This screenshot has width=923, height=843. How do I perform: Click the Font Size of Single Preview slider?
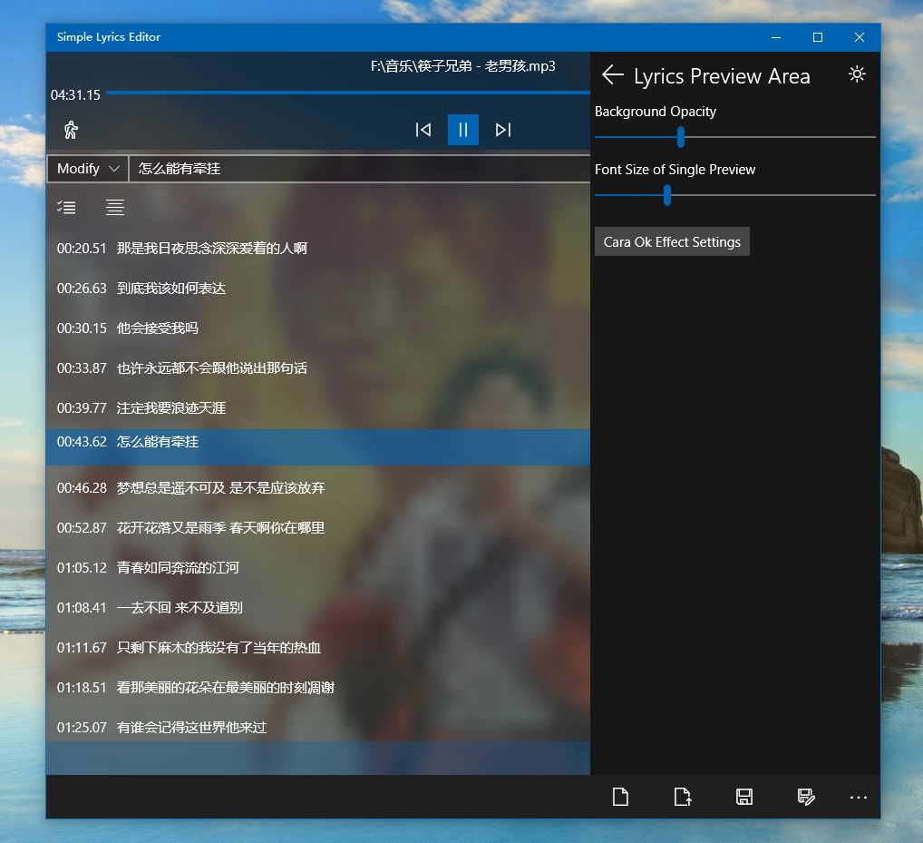pos(734,195)
